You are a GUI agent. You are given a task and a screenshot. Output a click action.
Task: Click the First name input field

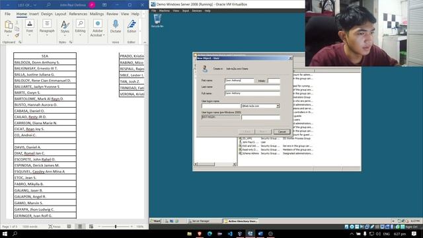(239, 81)
